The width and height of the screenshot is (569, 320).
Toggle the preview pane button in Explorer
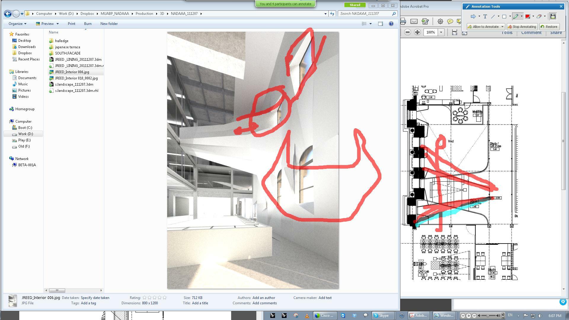(x=381, y=24)
